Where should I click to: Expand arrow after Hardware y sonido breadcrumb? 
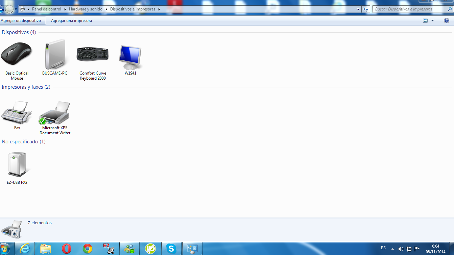click(106, 9)
